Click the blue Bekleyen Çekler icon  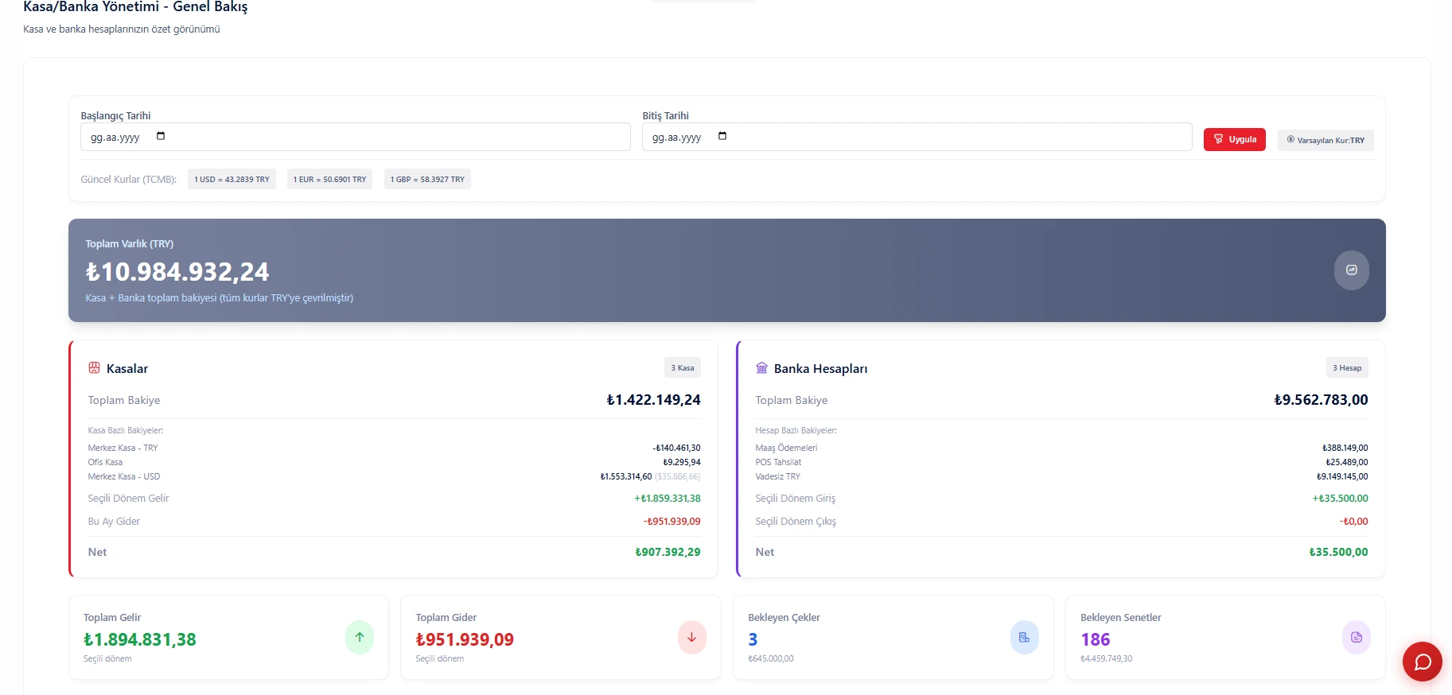point(1024,637)
